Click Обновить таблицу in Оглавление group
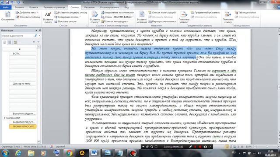The width and height of the screenshot is (280, 157). [x=28, y=17]
